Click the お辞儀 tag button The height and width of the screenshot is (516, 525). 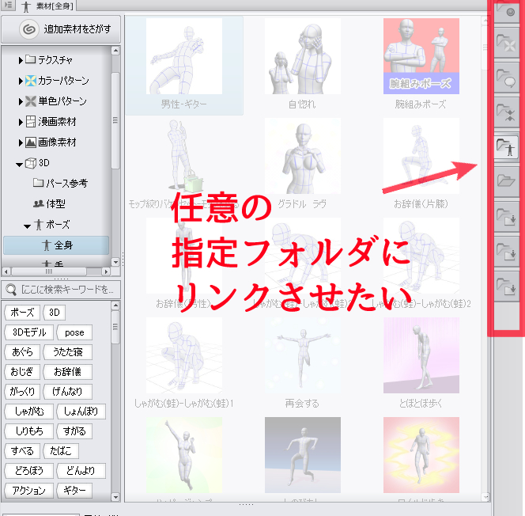[68, 372]
